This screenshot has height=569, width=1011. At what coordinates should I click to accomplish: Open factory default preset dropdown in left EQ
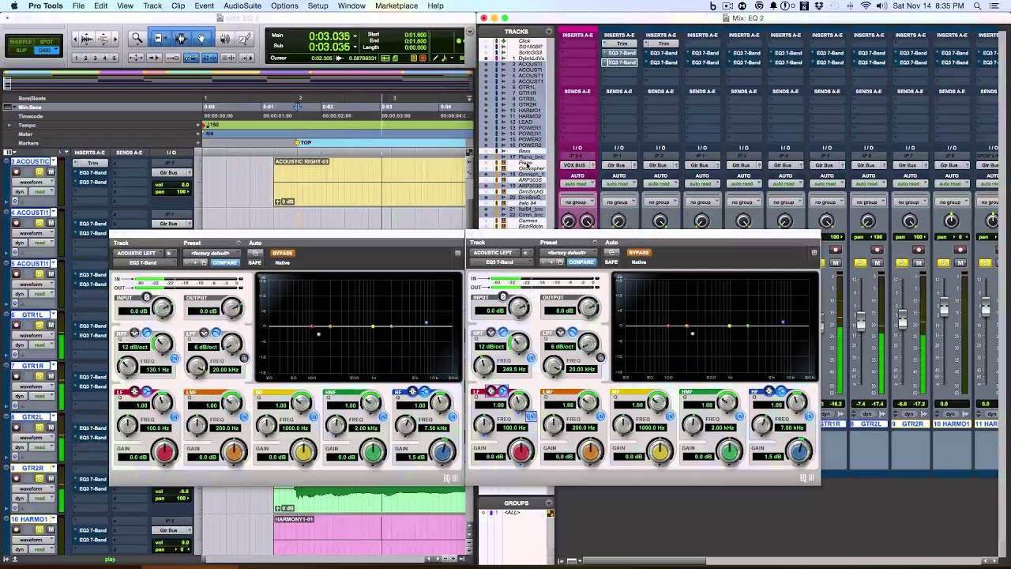point(212,253)
